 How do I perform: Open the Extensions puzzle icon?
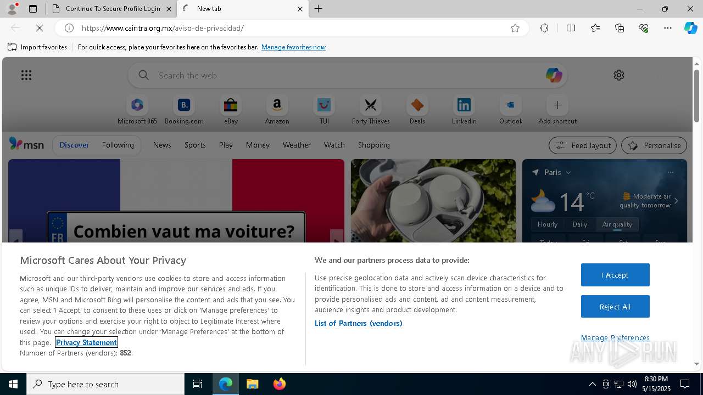click(544, 28)
